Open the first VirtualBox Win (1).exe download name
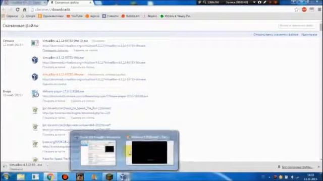The height and width of the screenshot is (181, 323). pyautogui.click(x=65, y=41)
